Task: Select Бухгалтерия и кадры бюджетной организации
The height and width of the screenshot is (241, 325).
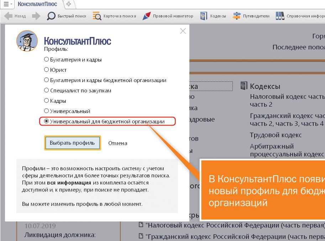Action: (x=105, y=80)
